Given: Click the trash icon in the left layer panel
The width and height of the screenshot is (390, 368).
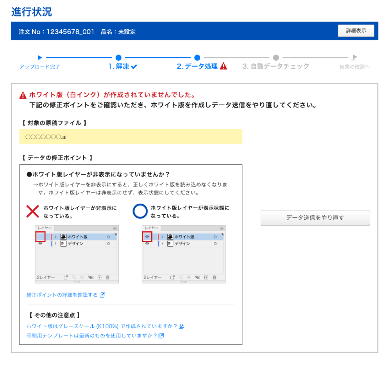Looking at the screenshot, I should pyautogui.click(x=107, y=277).
